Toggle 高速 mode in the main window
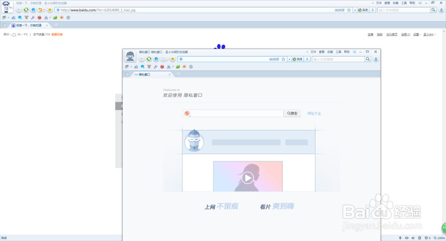446x241 pixels. 363,10
